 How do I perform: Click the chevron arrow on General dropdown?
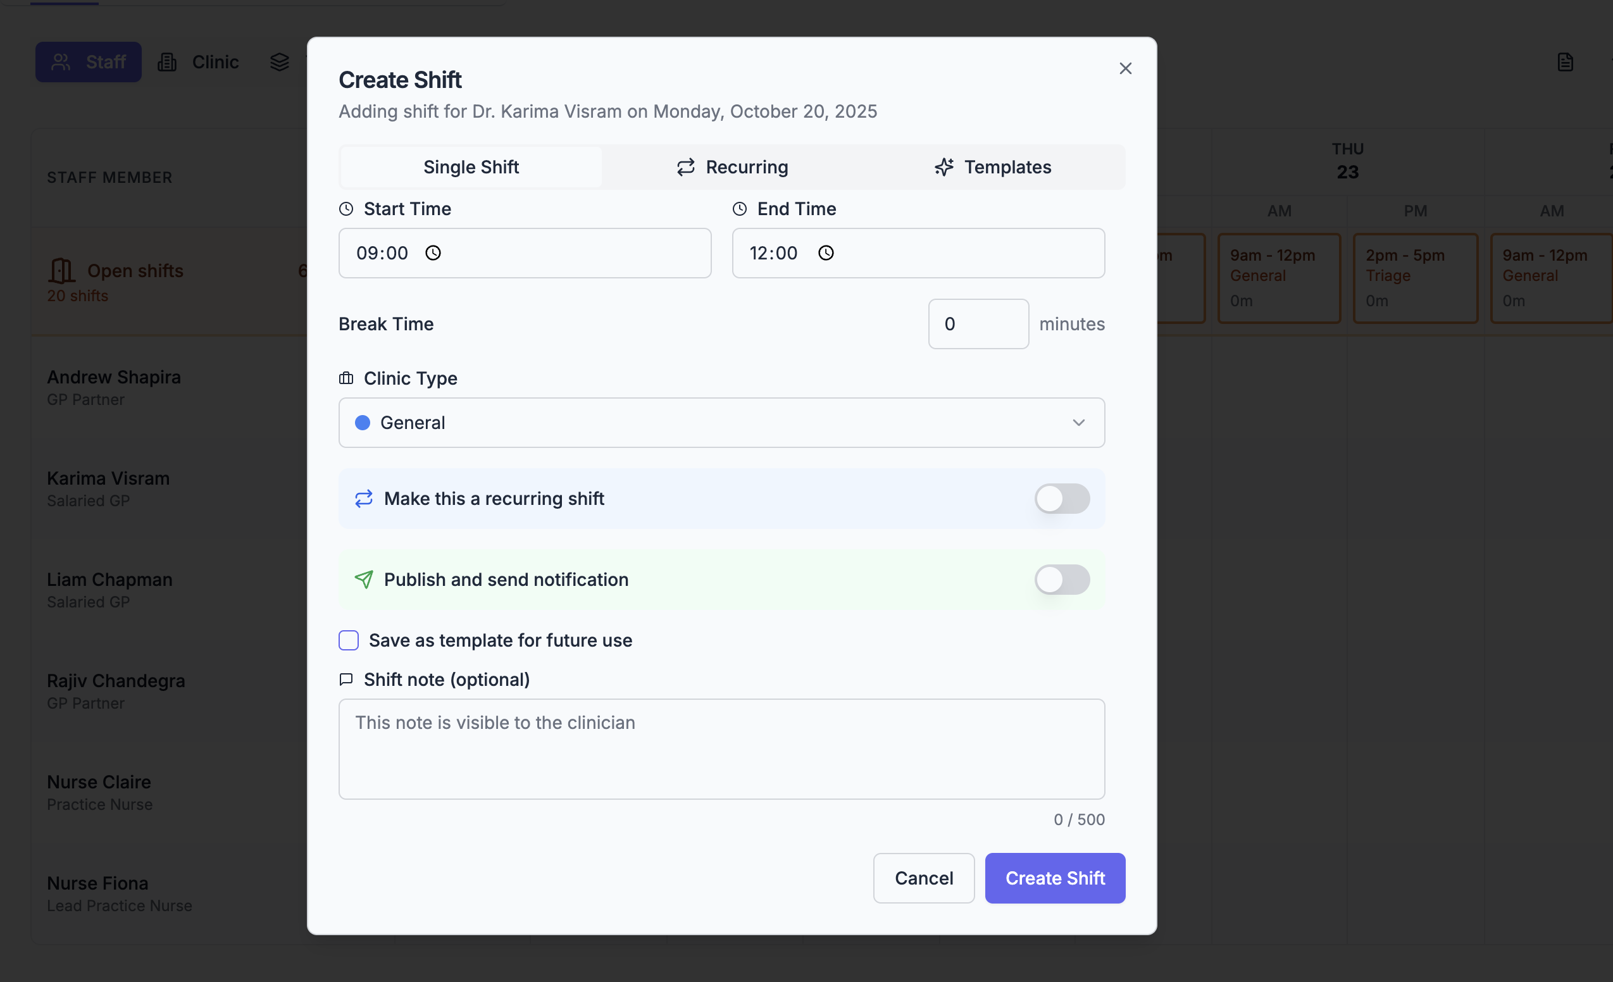click(1079, 423)
